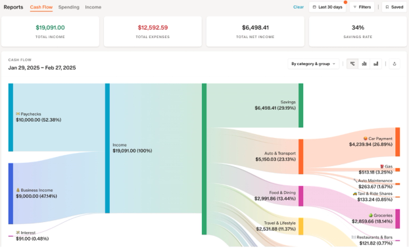Switch to the Spending tab
This screenshot has height=249, width=409.
(68, 7)
